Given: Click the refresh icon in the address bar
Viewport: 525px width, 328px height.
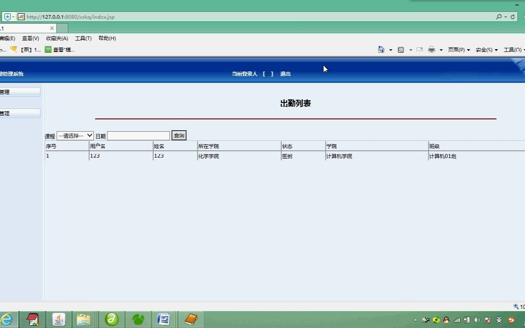Looking at the screenshot, I should pos(513,16).
